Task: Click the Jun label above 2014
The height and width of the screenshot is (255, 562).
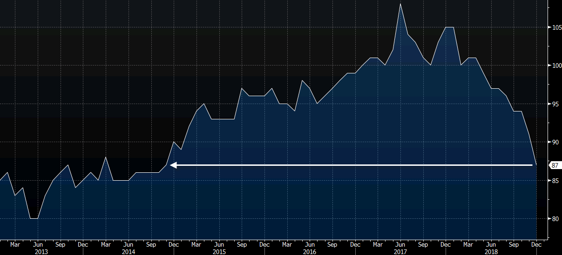Action: (x=129, y=244)
